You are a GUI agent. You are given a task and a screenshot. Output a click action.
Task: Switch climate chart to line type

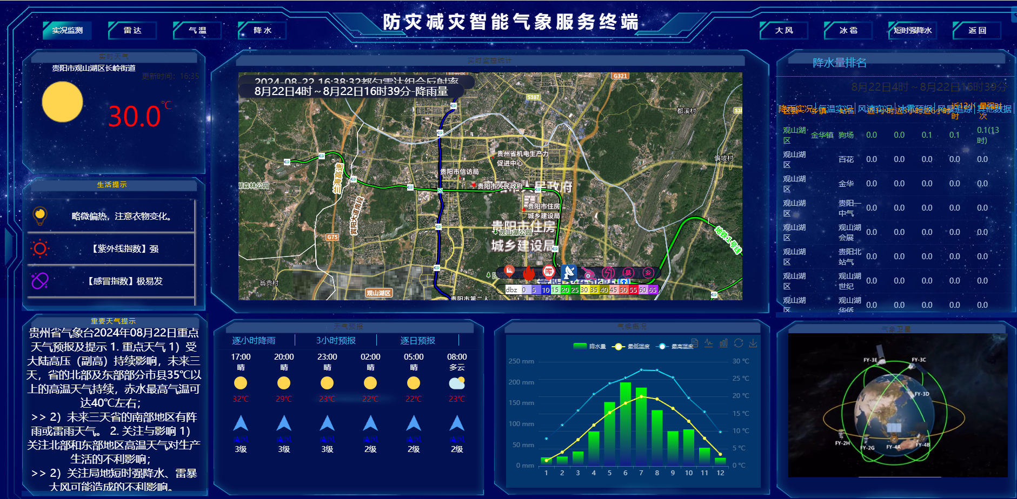click(709, 343)
